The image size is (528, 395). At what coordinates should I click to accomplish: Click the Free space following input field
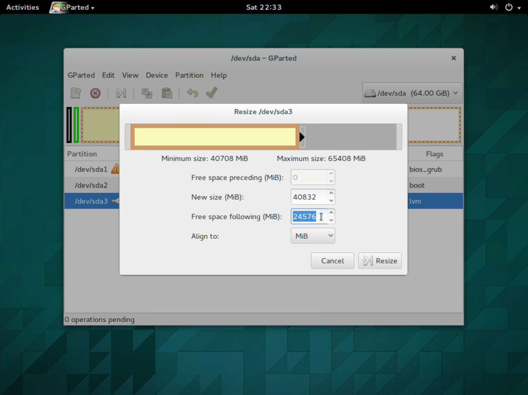tap(309, 216)
